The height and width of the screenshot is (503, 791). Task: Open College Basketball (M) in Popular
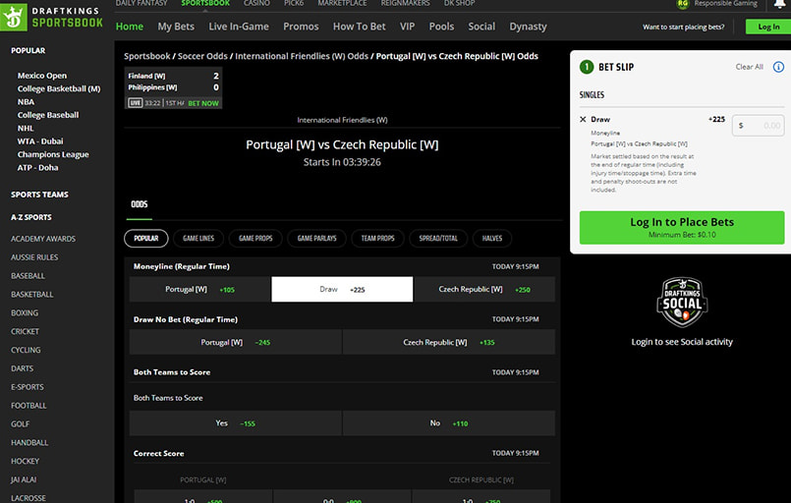point(59,88)
